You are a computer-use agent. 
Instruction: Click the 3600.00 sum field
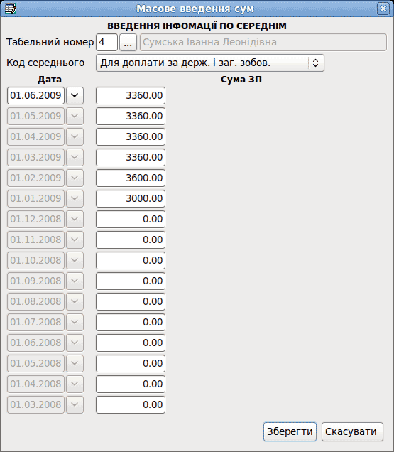click(x=131, y=178)
